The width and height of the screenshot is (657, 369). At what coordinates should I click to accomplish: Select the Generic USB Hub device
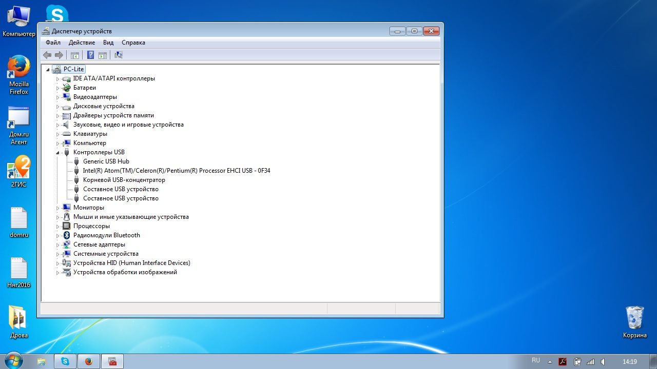point(106,161)
